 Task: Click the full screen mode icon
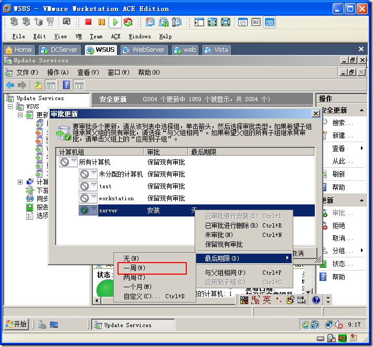[226, 22]
